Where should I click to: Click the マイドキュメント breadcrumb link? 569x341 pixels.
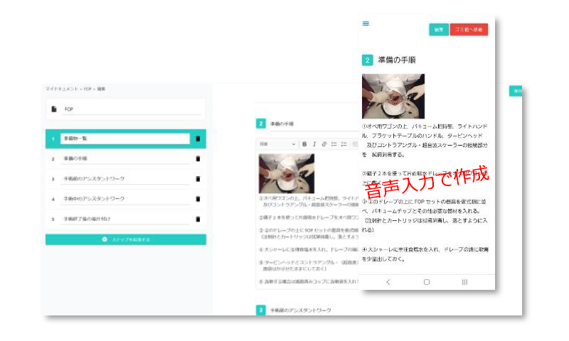coord(62,89)
